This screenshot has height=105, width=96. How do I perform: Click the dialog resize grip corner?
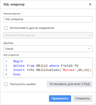(95, 104)
